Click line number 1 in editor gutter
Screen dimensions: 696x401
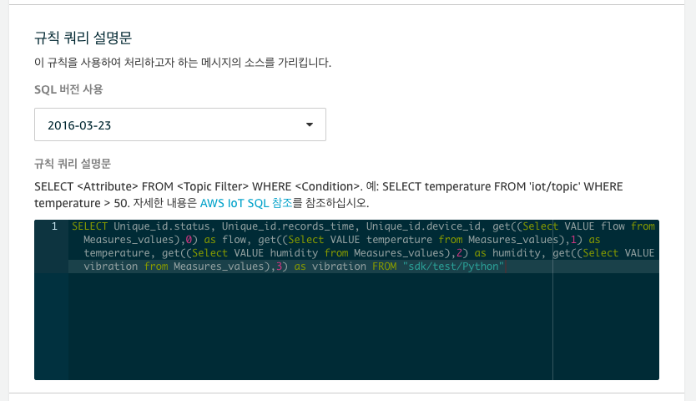[54, 226]
